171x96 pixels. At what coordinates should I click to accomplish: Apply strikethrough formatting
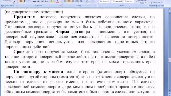click(34, 1)
